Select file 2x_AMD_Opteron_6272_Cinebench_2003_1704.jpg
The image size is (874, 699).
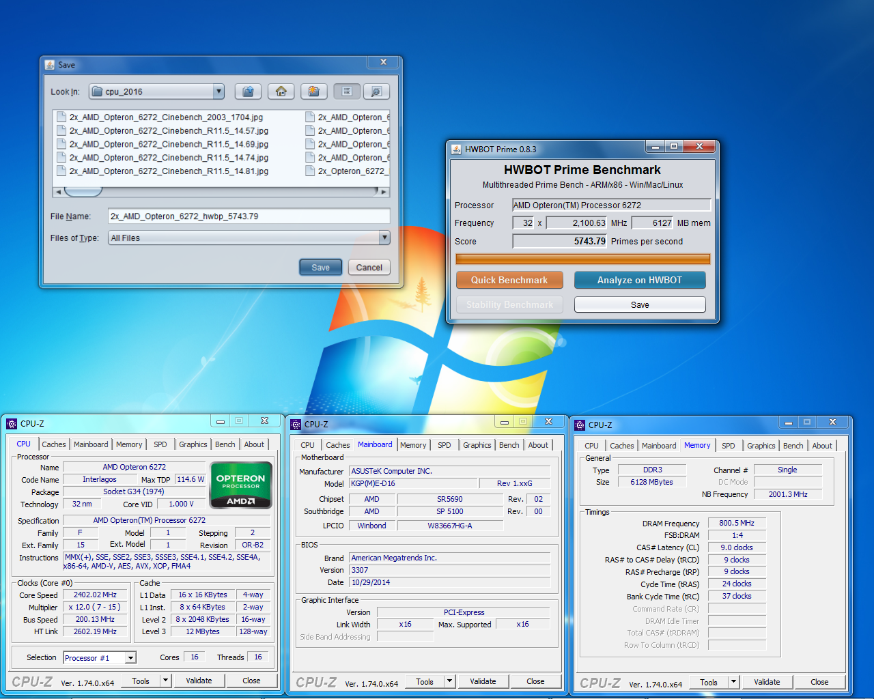160,117
